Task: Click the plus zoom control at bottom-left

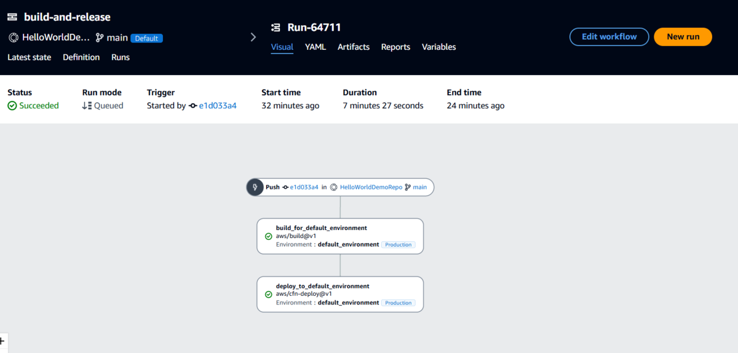Action: click(x=2, y=340)
